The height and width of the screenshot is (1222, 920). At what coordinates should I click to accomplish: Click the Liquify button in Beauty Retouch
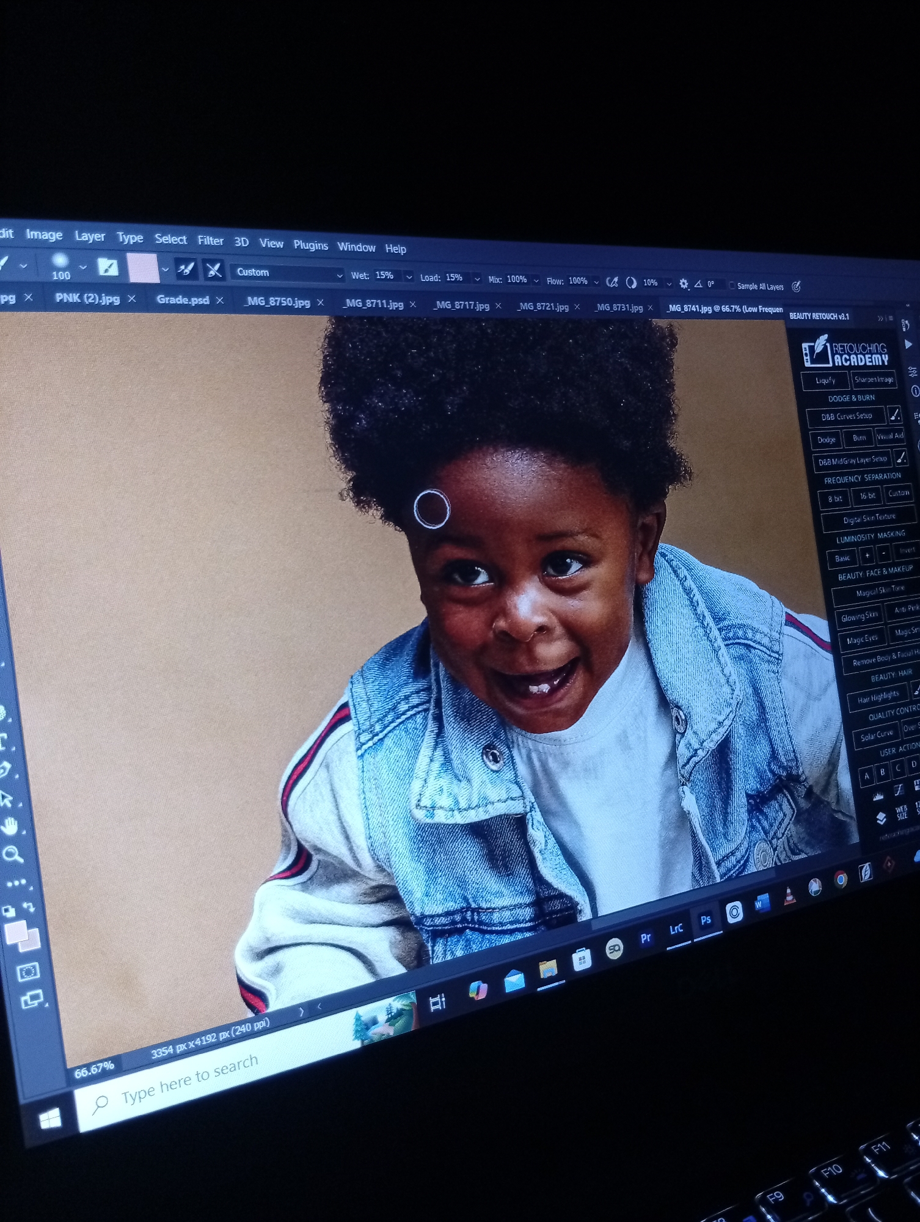pyautogui.click(x=825, y=380)
